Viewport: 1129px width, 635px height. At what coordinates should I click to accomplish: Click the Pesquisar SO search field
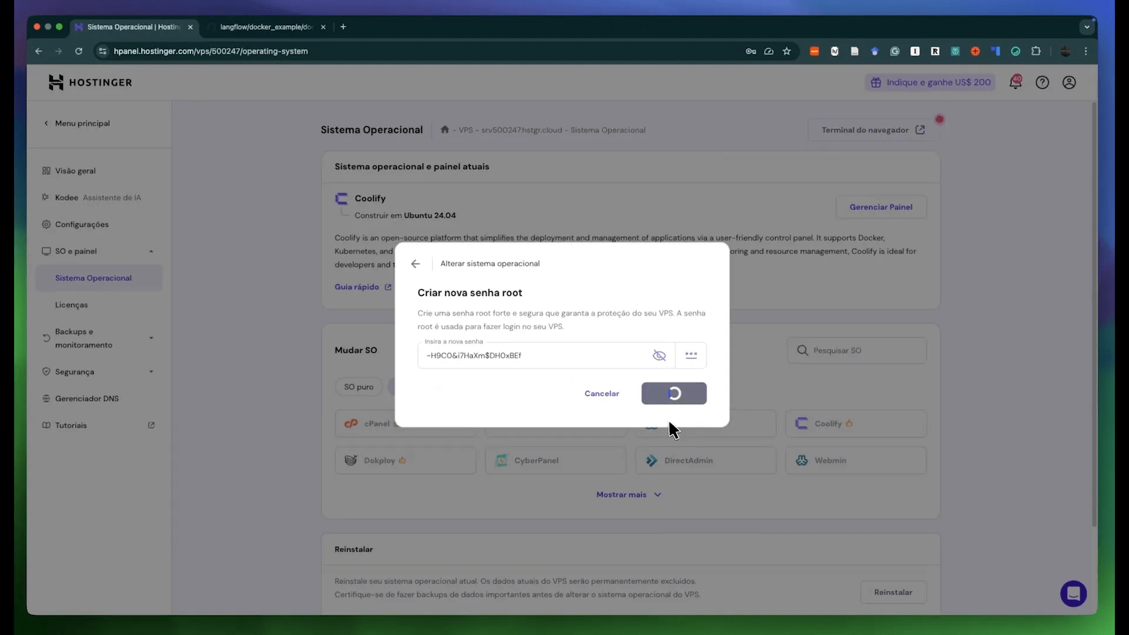pyautogui.click(x=857, y=350)
